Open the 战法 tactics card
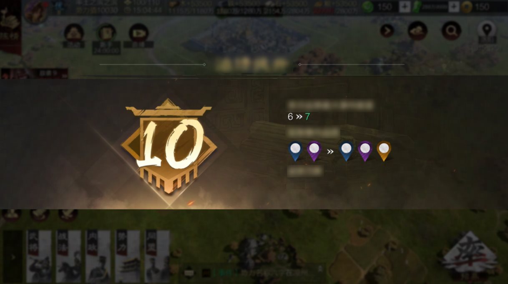 (x=69, y=256)
